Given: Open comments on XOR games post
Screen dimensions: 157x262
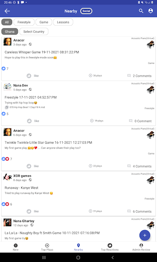Looking at the screenshot, I should (x=140, y=211).
